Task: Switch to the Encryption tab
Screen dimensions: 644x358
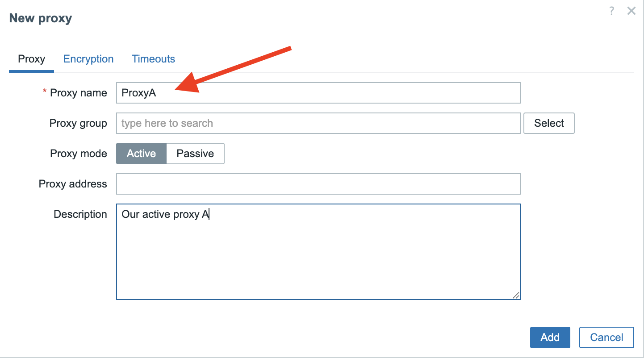Action: pos(88,58)
